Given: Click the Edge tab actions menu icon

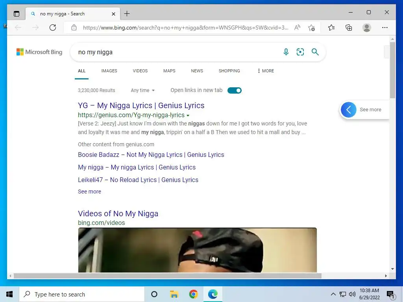Looking at the screenshot, I should tap(17, 14).
